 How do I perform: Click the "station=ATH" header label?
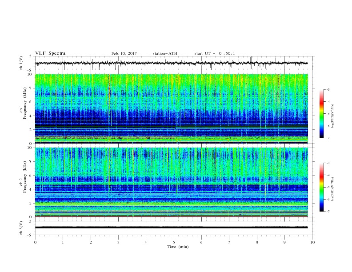tap(165, 53)
